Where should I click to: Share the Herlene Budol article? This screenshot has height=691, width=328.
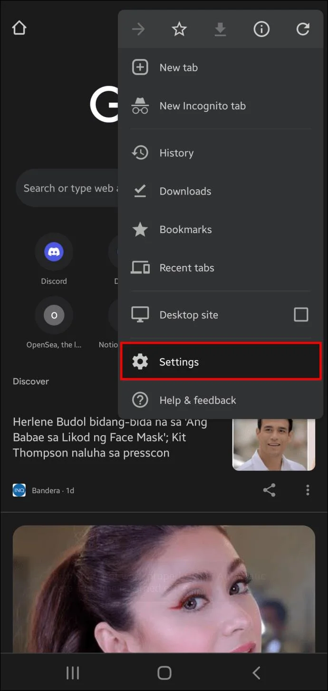(270, 490)
